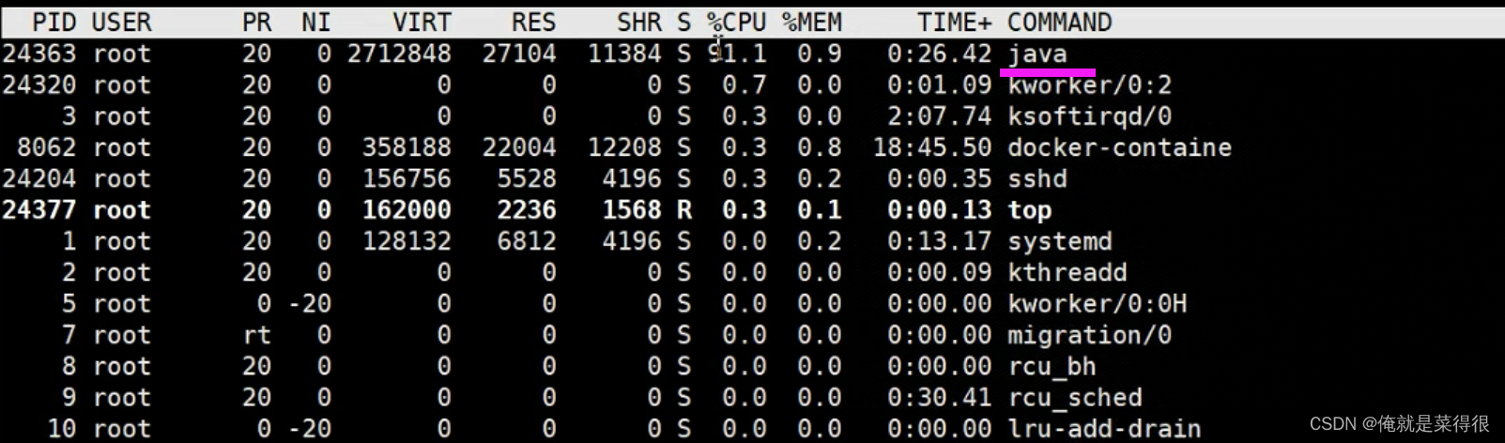
Task: Click the PID column header
Action: tap(54, 22)
